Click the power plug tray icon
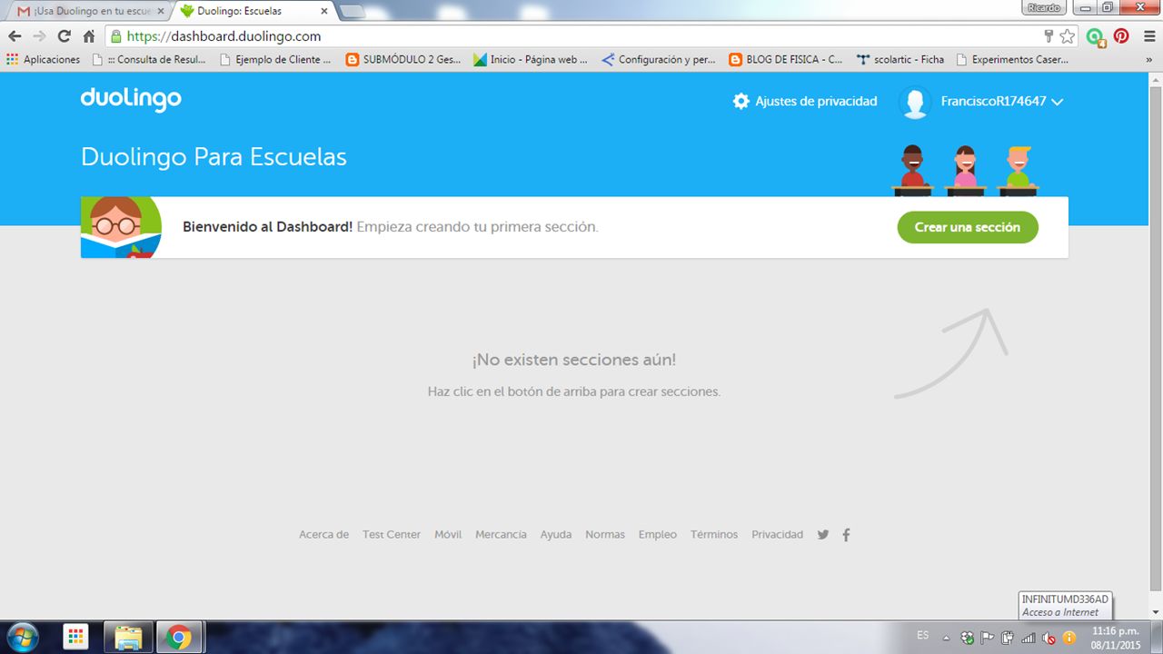The image size is (1163, 654). 1008,638
